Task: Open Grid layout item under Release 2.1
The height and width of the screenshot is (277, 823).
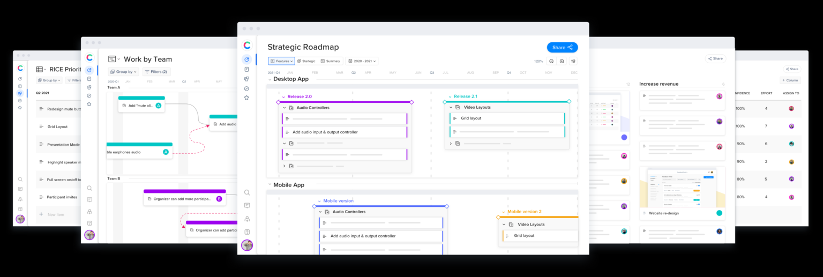Action: 507,118
